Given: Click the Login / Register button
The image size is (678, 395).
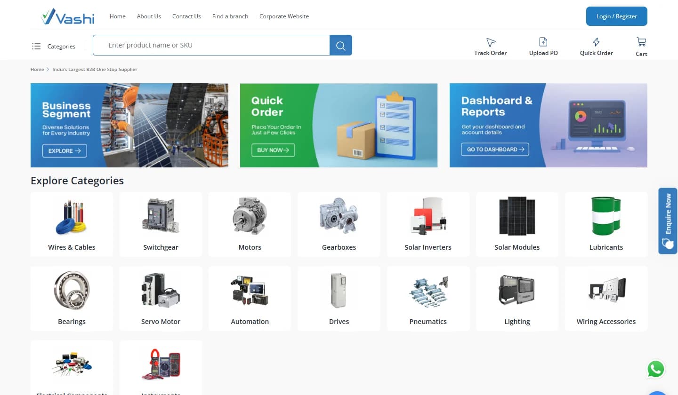Looking at the screenshot, I should point(617,16).
